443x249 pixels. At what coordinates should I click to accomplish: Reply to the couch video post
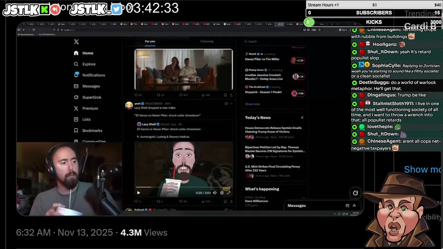click(x=138, y=95)
